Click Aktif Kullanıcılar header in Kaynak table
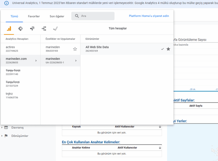 pyautogui.click(x=124, y=127)
